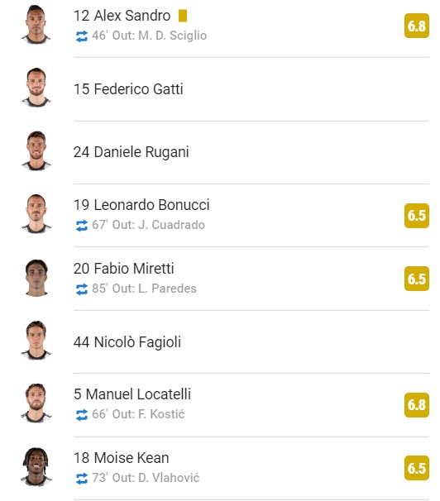Click Manuel Locatelli's substitution arrows icon
Image resolution: width=440 pixels, height=501 pixels.
[82, 415]
